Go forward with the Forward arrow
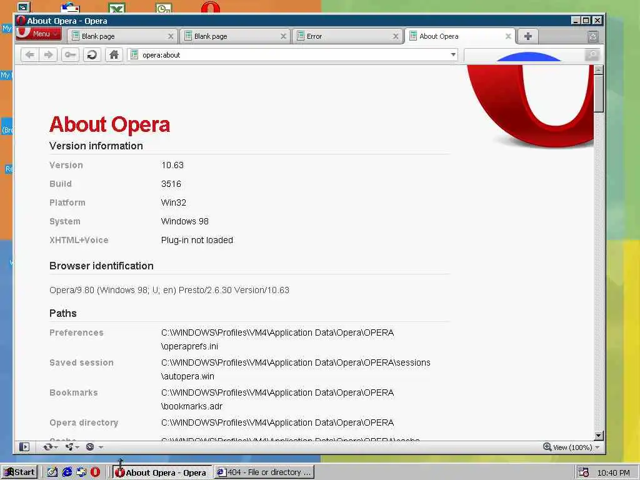This screenshot has width=640, height=480. [48, 55]
